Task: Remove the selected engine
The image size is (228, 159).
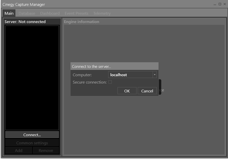Action: (46, 150)
